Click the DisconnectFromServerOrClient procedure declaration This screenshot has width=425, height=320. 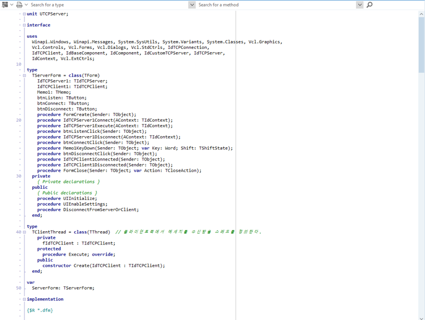[88, 209]
